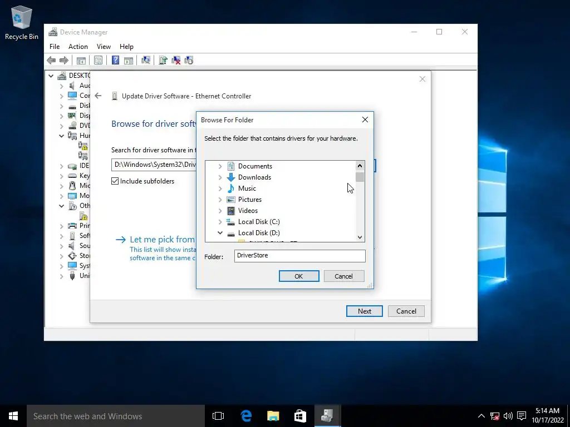The image size is (570, 427).
Task: Expand the Documents folder node
Action: tap(220, 166)
